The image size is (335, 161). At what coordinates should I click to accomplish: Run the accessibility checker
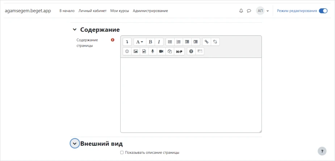[x=192, y=51]
